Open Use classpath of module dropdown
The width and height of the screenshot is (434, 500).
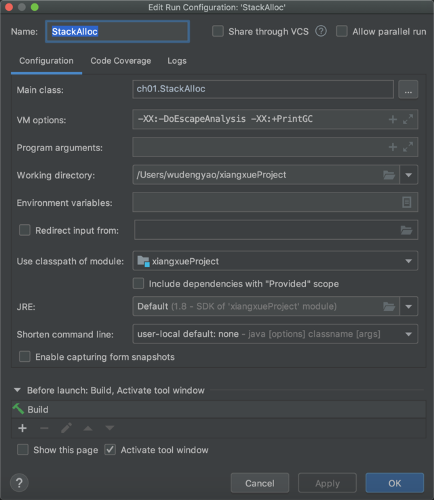click(x=409, y=261)
